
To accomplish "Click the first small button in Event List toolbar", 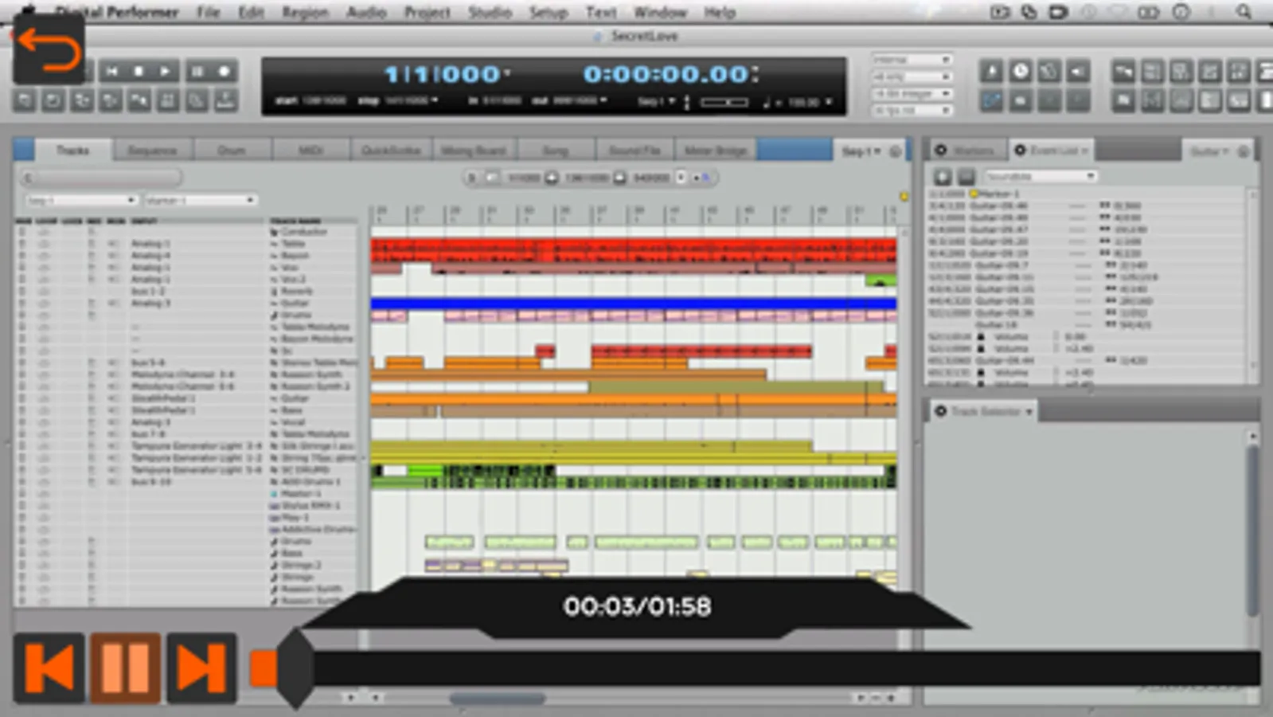I will pyautogui.click(x=943, y=176).
